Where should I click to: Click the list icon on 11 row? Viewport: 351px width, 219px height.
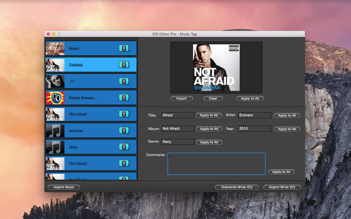click(x=124, y=81)
